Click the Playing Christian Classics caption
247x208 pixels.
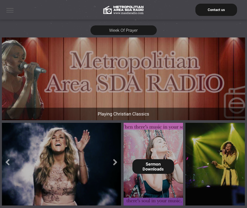[x=123, y=114]
